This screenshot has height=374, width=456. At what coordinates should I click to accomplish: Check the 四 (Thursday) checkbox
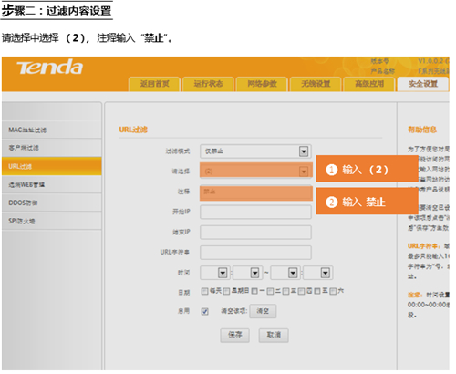301,291
